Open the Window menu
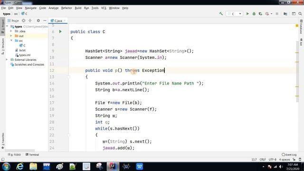Image resolution: width=304 pixels, height=171 pixels. tap(114, 8)
